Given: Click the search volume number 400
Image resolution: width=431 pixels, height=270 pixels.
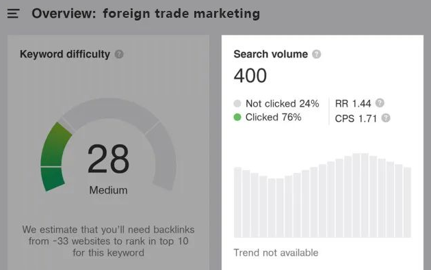Looking at the screenshot, I should click(x=250, y=76).
